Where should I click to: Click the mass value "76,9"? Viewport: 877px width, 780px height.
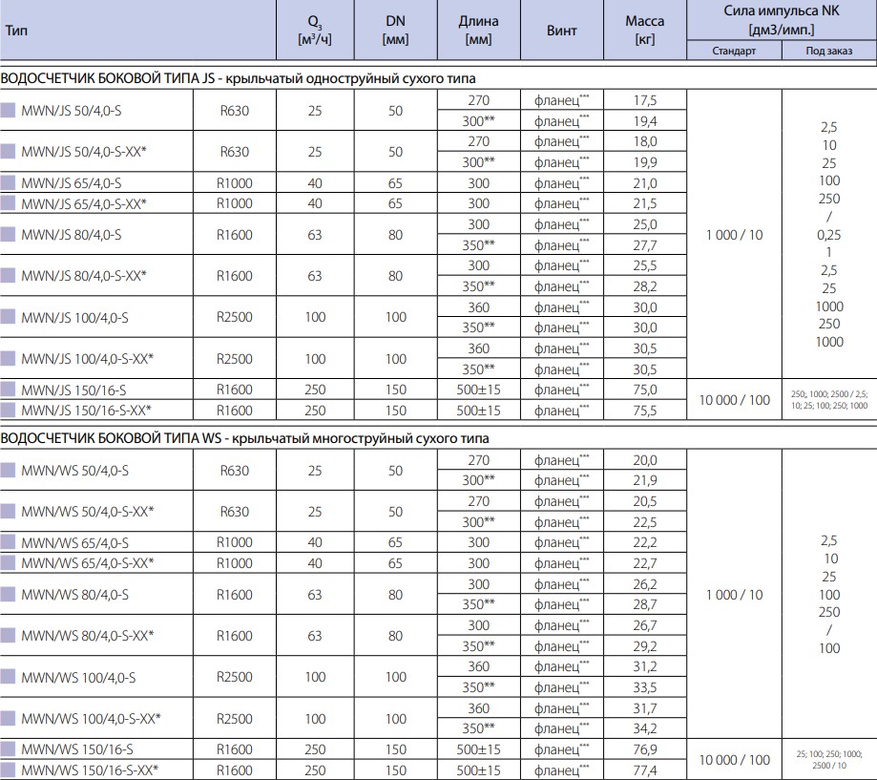coord(645,749)
